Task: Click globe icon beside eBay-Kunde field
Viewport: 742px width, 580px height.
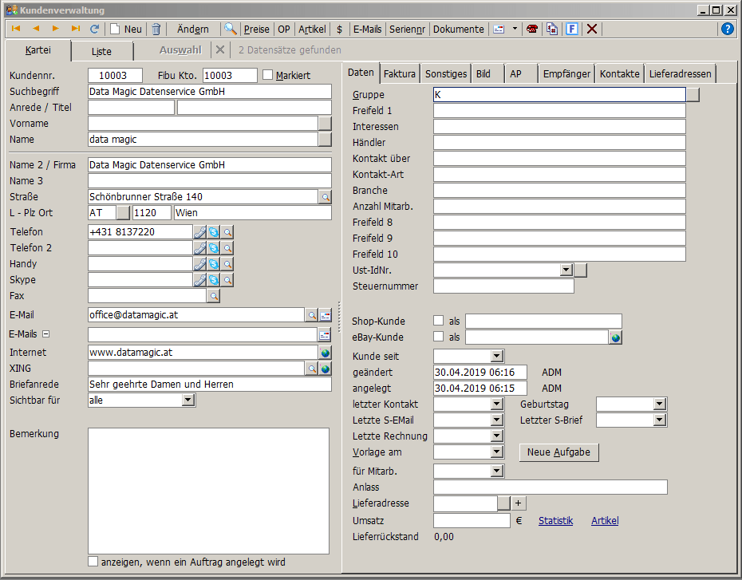Action: coord(615,337)
